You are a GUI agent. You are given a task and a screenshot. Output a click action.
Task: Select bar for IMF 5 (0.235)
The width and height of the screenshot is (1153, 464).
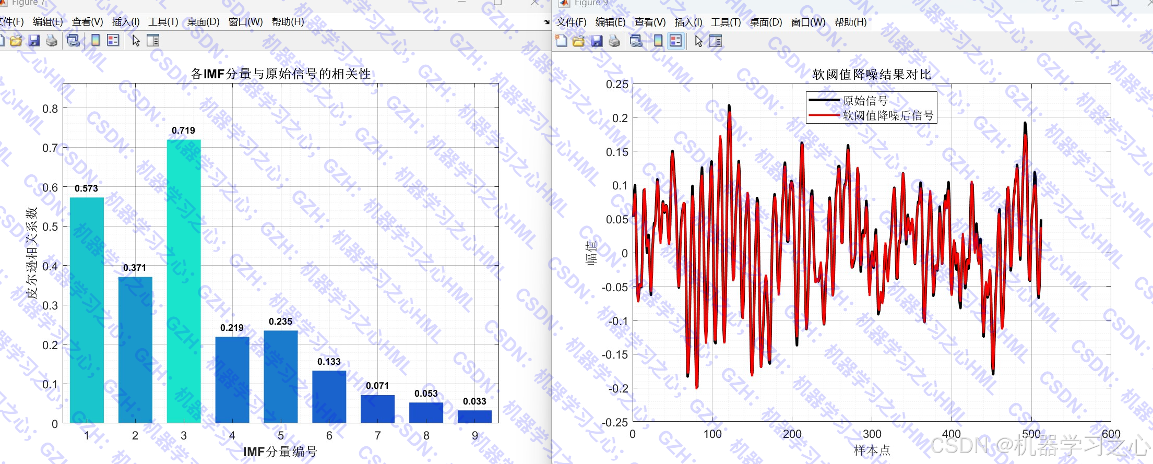pos(281,377)
